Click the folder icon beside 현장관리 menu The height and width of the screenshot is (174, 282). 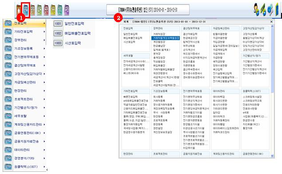click(8, 91)
